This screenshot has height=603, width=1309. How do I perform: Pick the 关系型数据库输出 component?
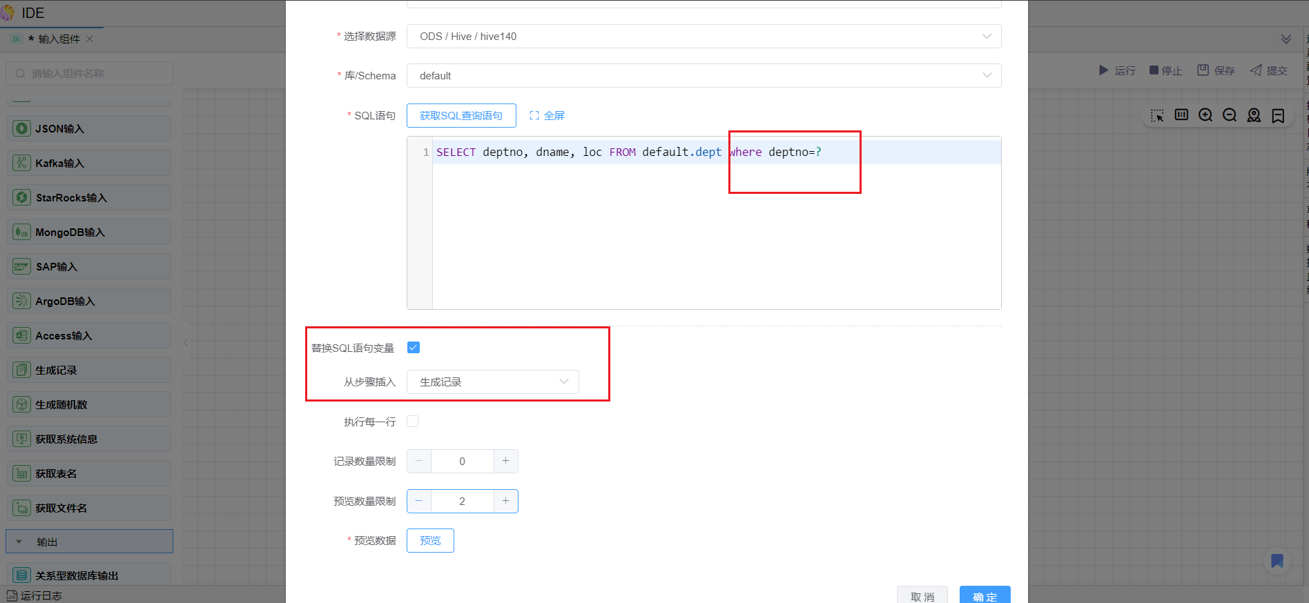click(89, 575)
